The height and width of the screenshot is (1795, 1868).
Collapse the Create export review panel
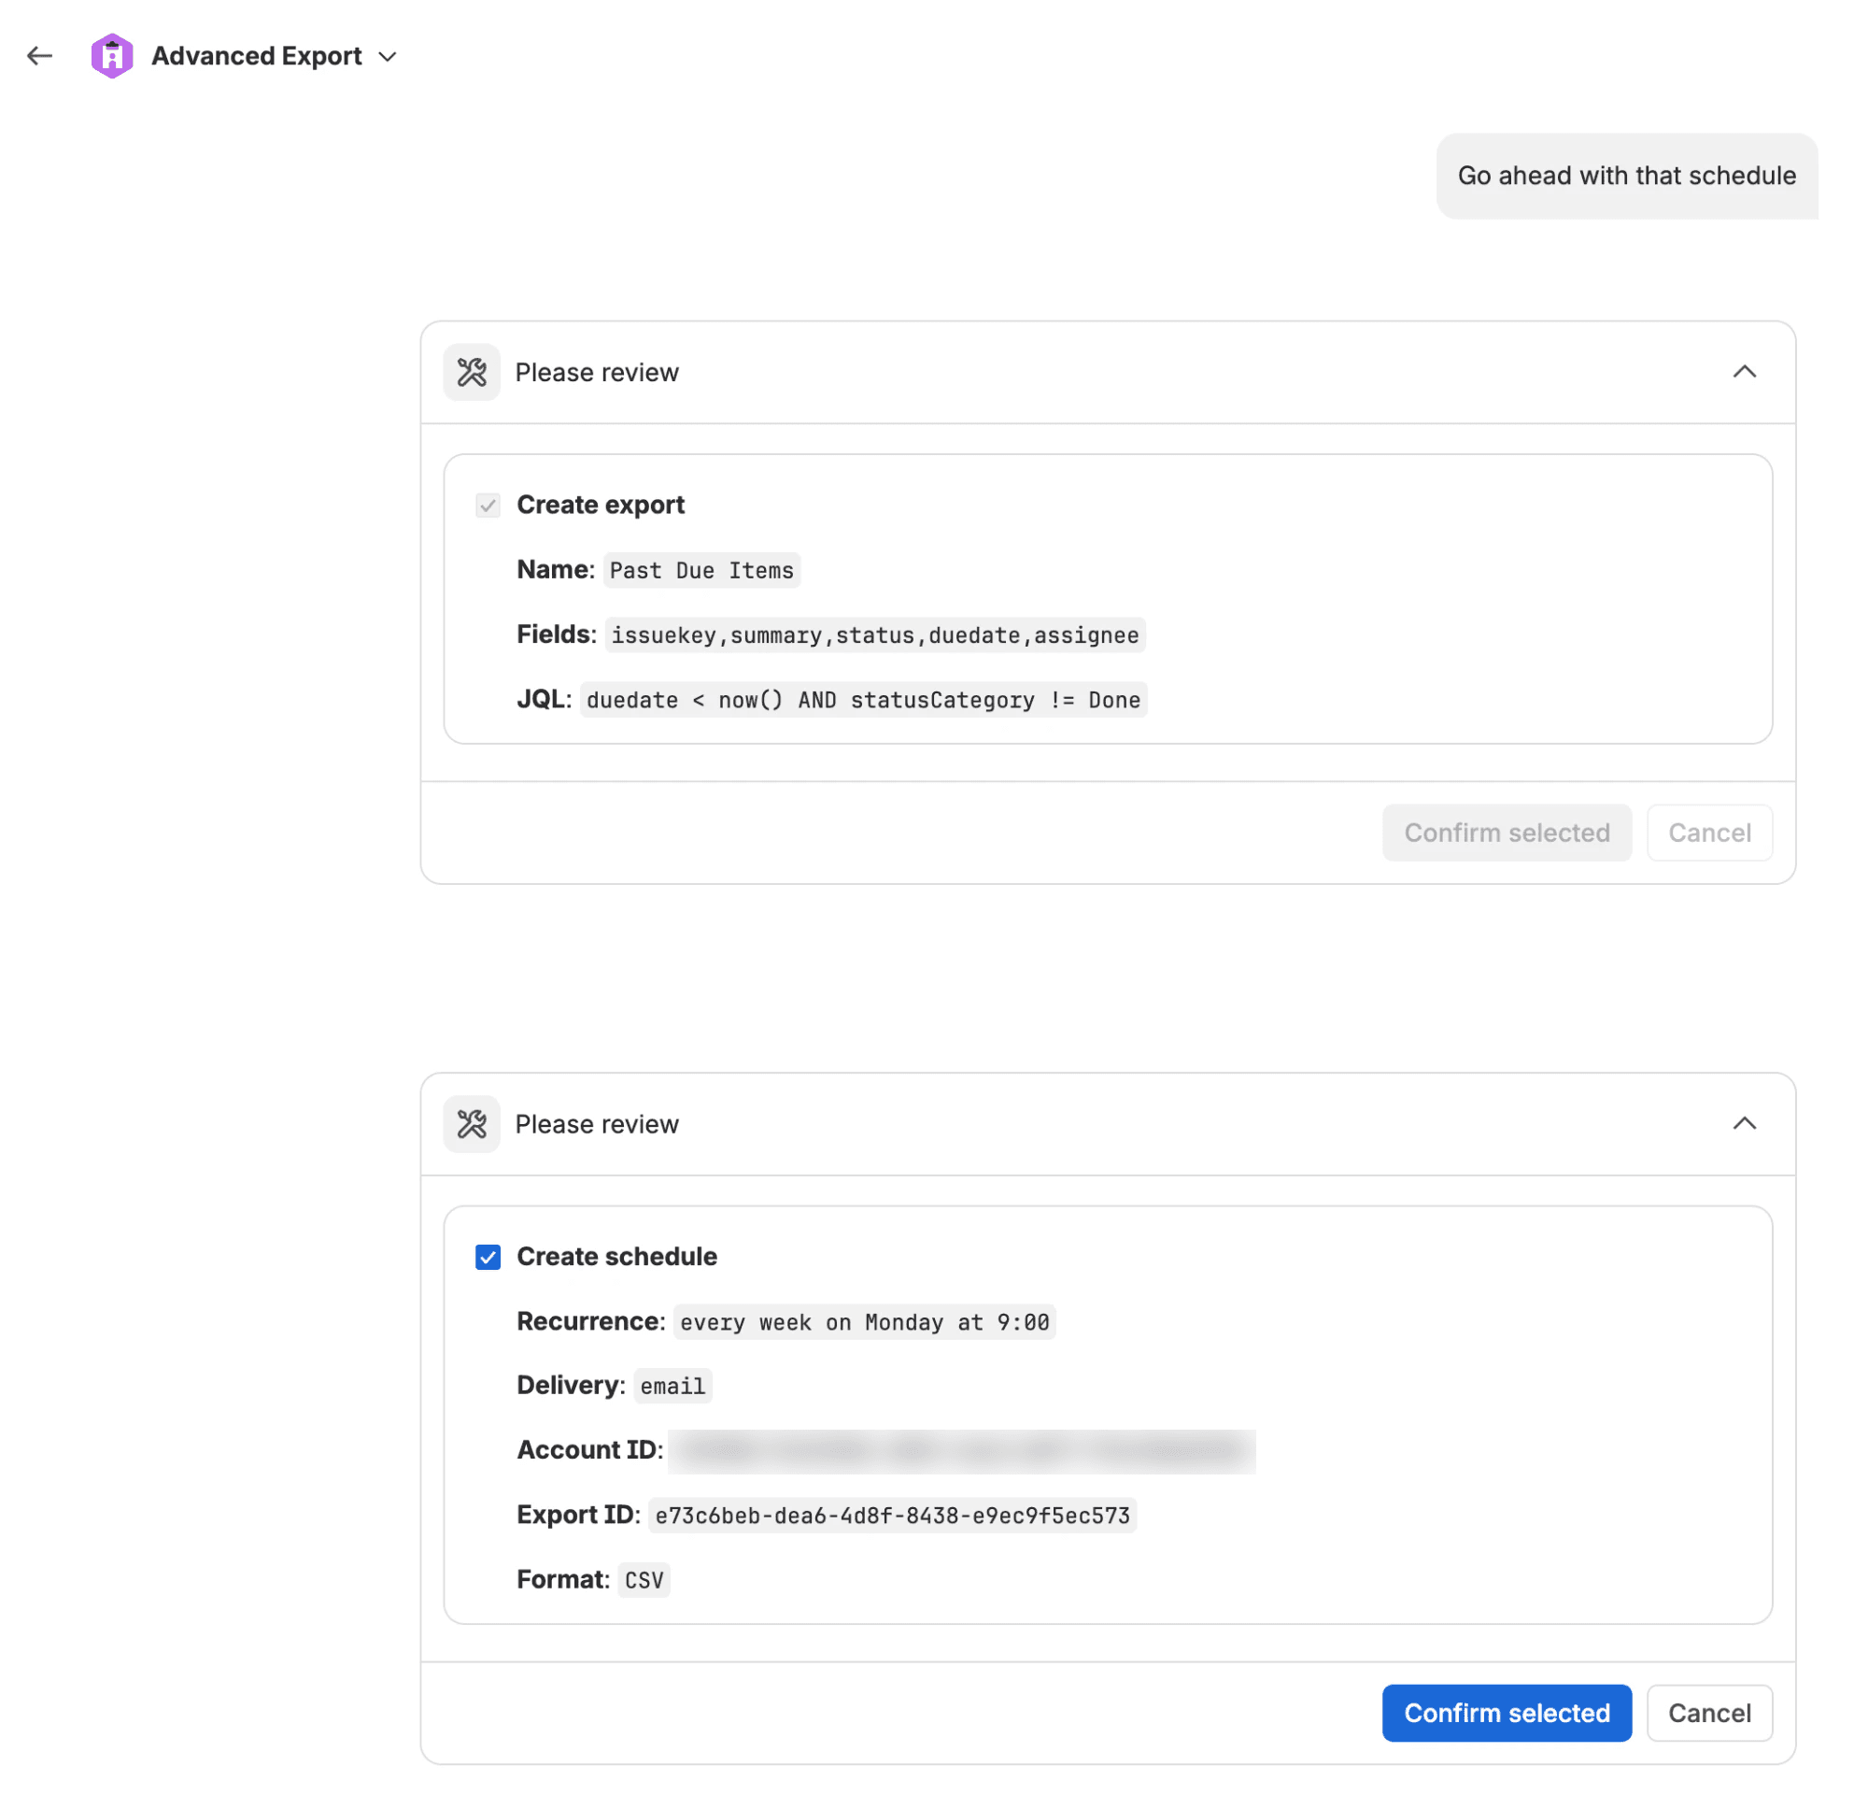coord(1745,372)
